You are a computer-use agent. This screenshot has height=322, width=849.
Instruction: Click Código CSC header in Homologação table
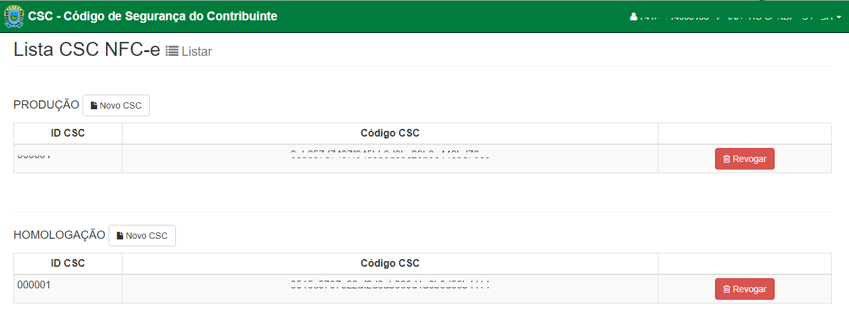(x=390, y=264)
